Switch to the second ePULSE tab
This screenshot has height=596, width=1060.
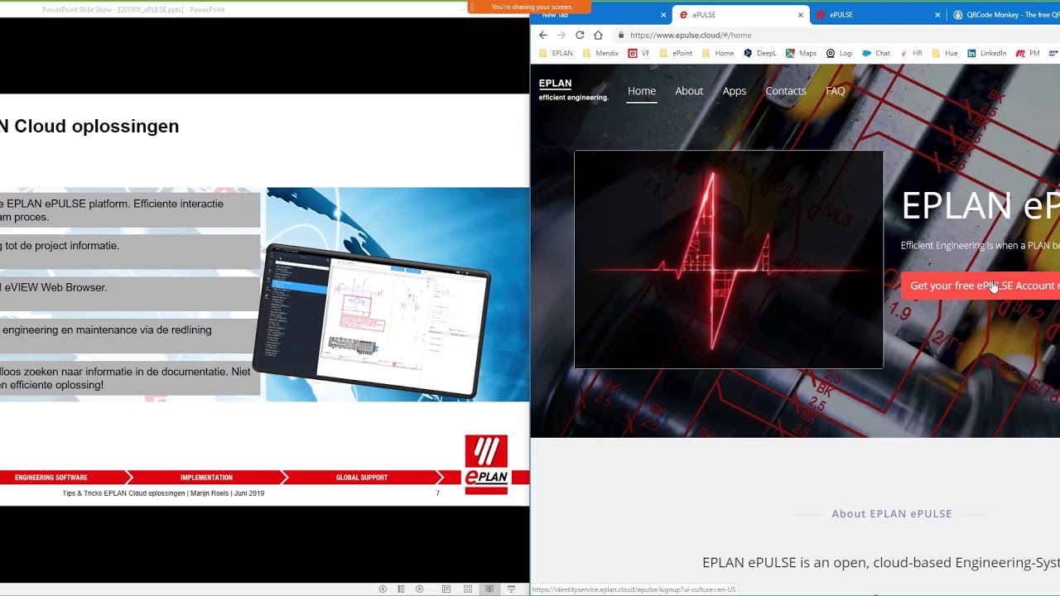click(878, 15)
